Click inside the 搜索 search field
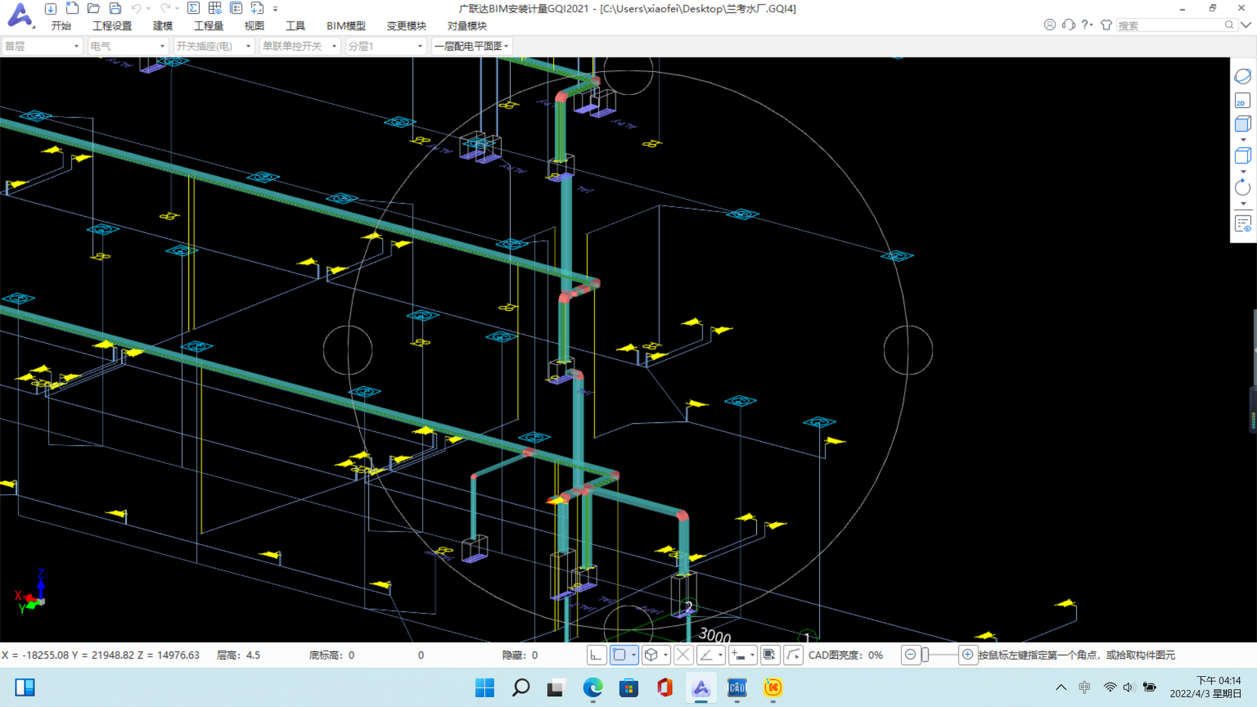The width and height of the screenshot is (1257, 707). coord(1170,25)
